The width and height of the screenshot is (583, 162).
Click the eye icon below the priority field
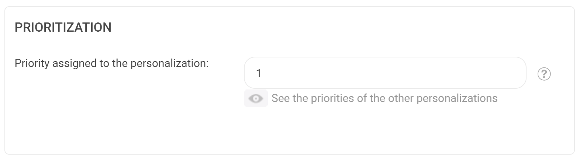(256, 98)
